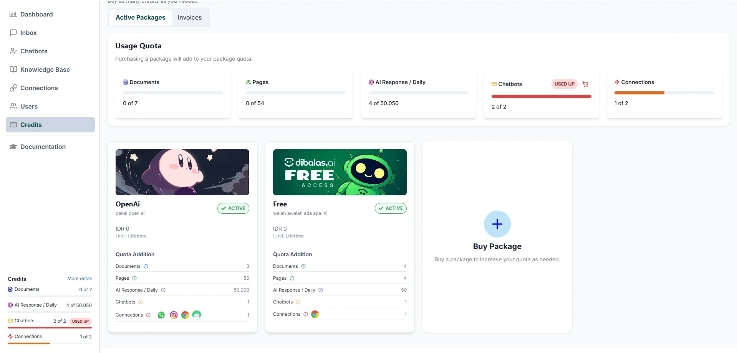Screen dimensions: 737x353
Task: Click the Android icon in OpenAi connections
Action: [197, 315]
